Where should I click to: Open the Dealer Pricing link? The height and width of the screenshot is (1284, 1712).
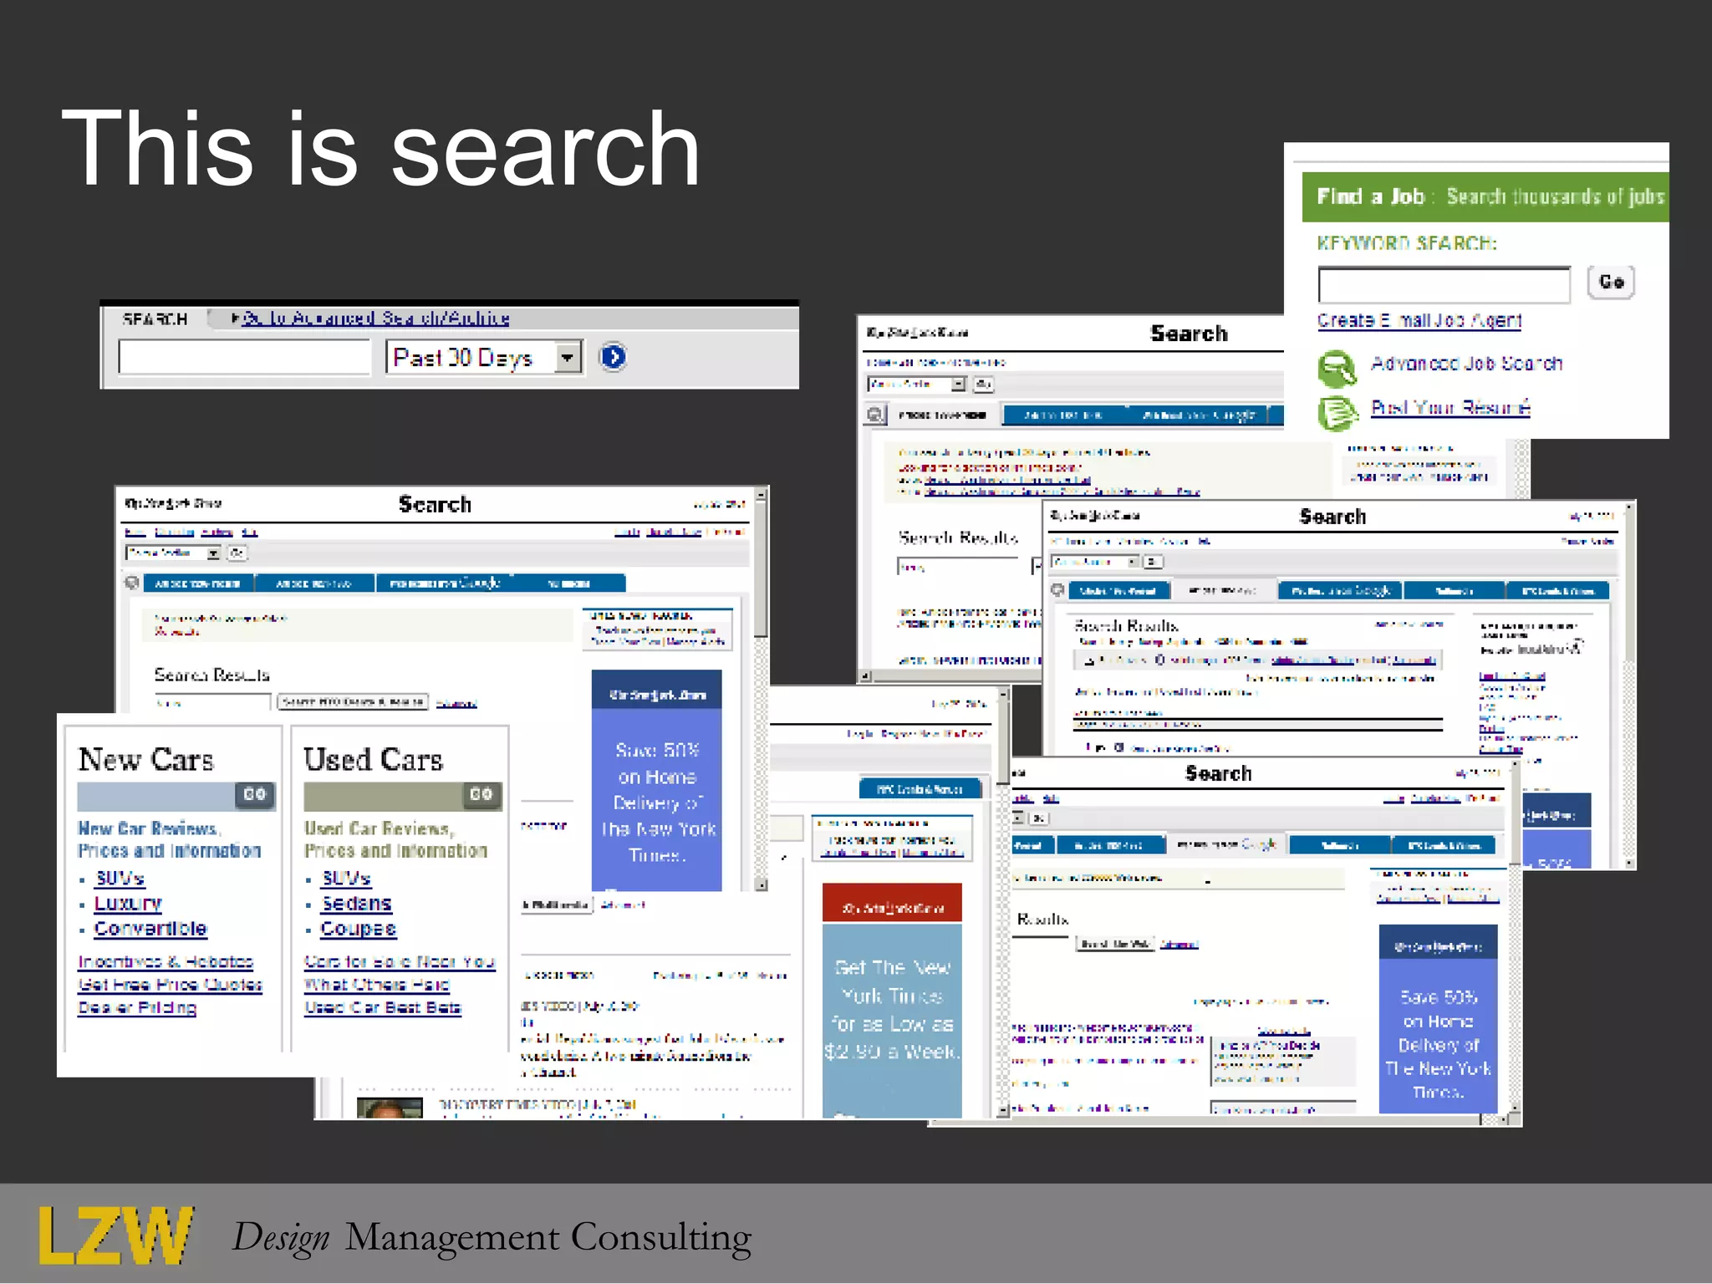point(137,1007)
